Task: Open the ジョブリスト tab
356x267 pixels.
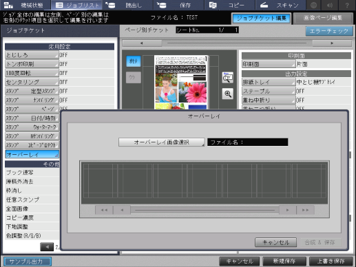Action: tap(77, 5)
